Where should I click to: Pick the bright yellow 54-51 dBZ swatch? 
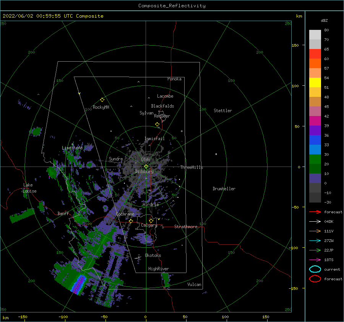(x=315, y=82)
